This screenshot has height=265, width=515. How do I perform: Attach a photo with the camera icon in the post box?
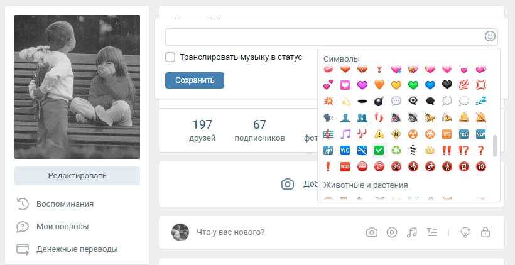(x=371, y=232)
